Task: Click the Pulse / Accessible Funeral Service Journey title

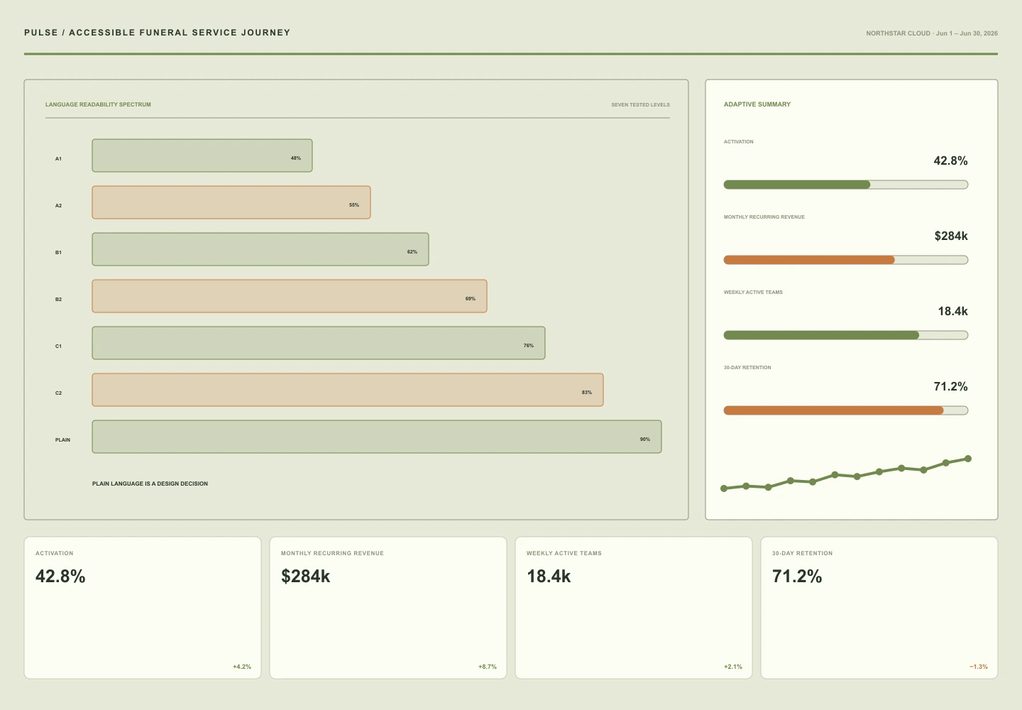Action: tap(157, 33)
